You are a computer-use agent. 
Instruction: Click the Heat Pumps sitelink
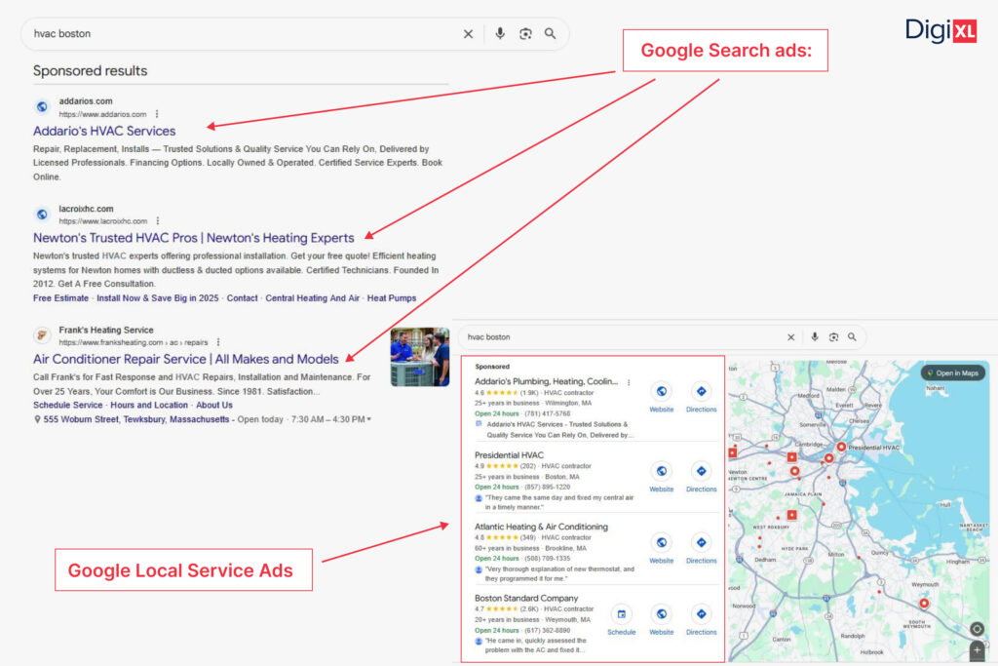(x=390, y=298)
